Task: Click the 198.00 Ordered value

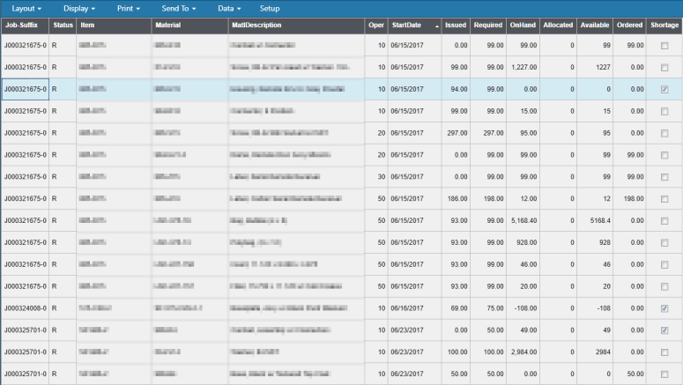Action: coord(634,198)
